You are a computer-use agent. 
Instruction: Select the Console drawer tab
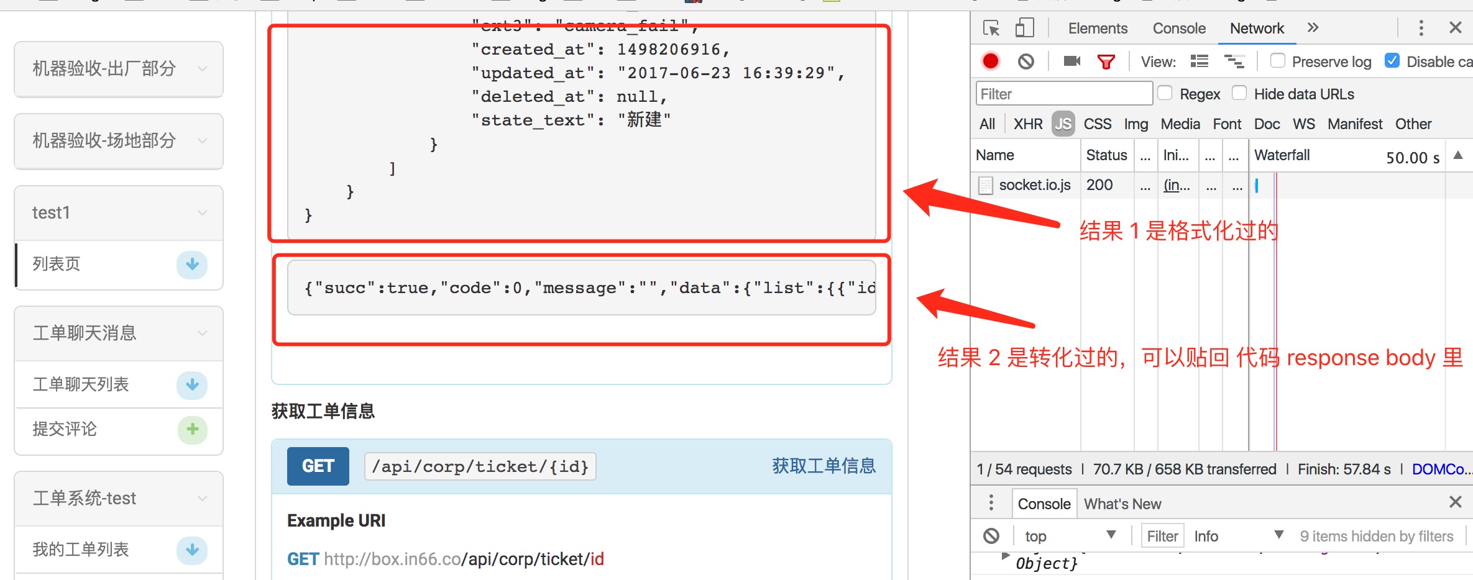[x=1044, y=504]
